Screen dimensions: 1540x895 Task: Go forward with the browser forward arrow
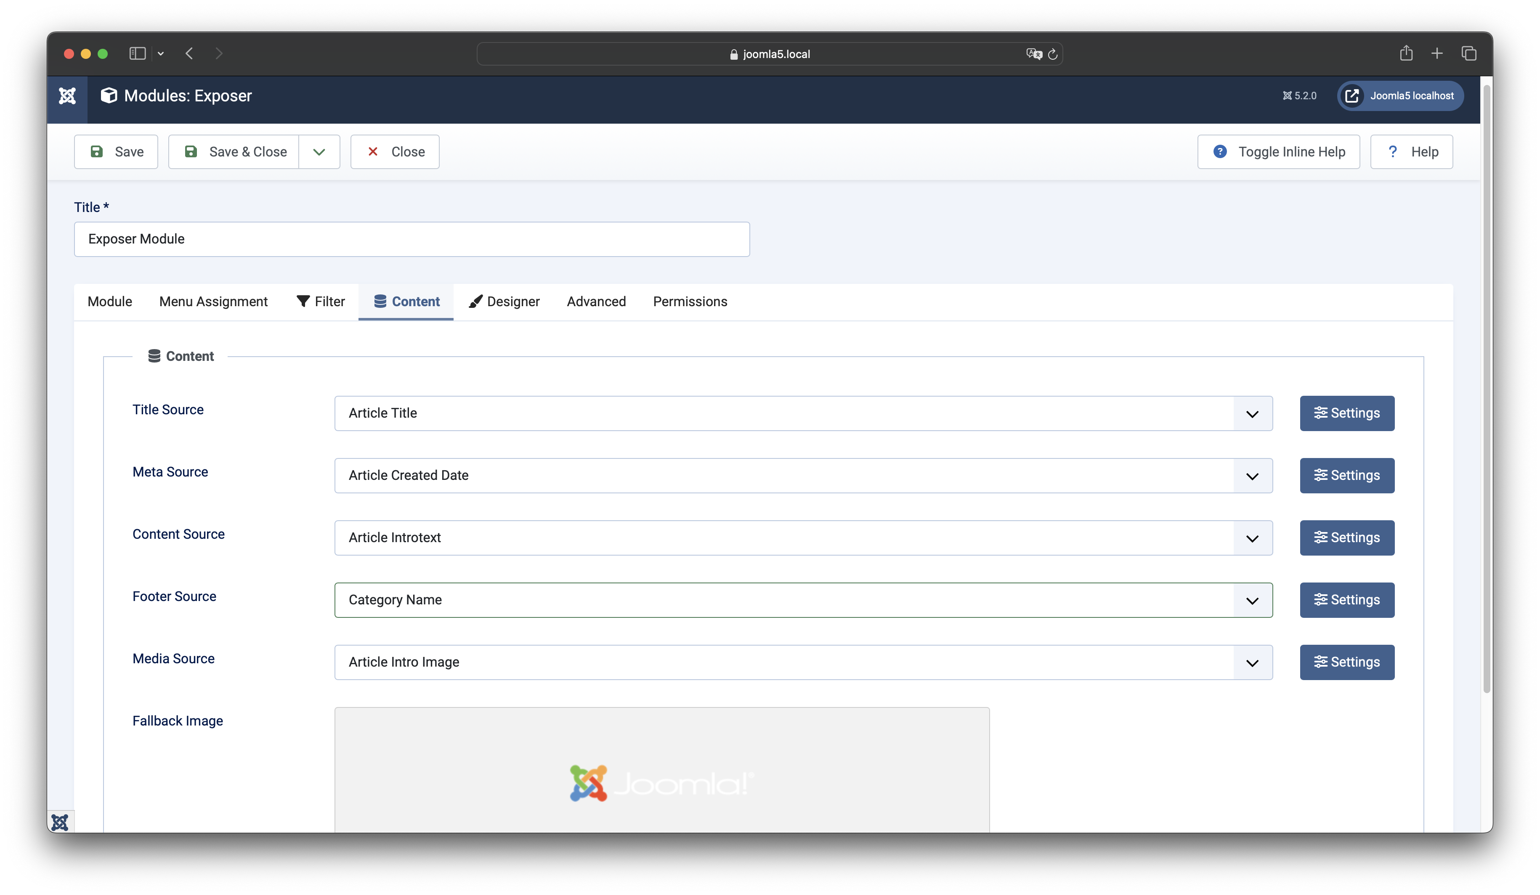click(219, 54)
